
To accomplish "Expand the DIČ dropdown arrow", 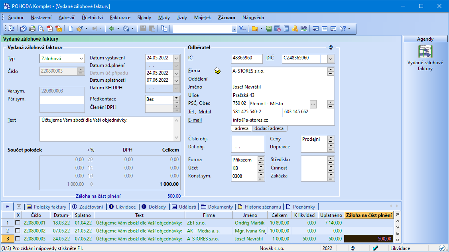I will (x=331, y=59).
